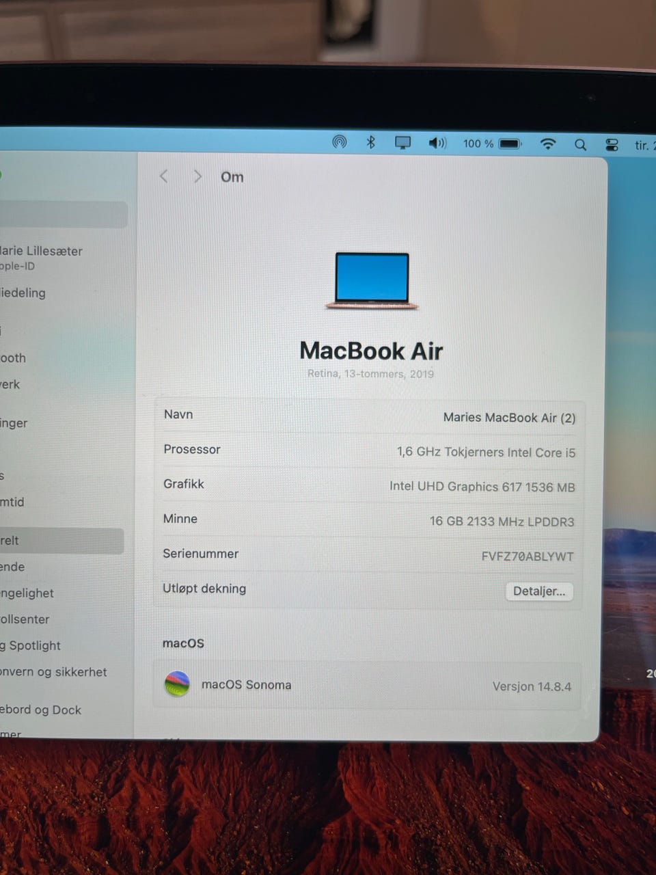Click the computer name Maries MacBook Air (2)
This screenshot has height=875, width=656.
(509, 418)
